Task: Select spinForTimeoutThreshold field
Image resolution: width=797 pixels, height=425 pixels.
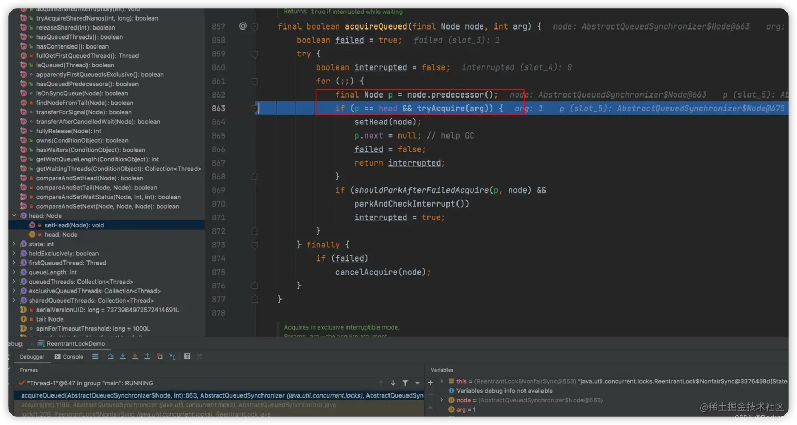Action: point(93,329)
